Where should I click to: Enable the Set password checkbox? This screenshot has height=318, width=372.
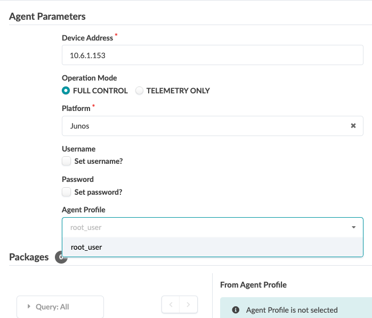pyautogui.click(x=66, y=192)
